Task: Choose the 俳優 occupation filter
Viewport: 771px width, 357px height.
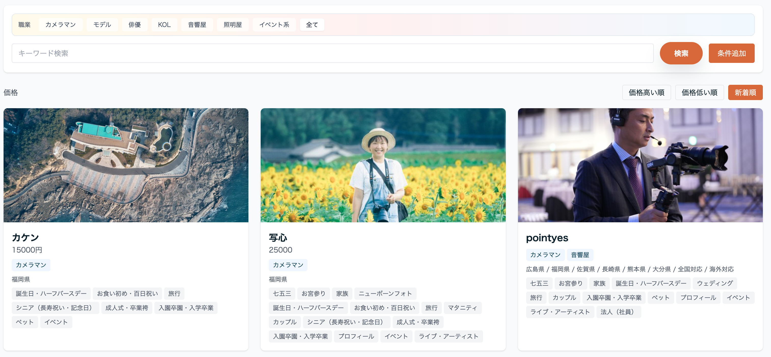Action: pos(134,24)
